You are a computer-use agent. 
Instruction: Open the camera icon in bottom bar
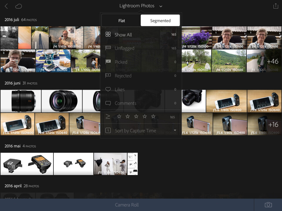[268, 205]
